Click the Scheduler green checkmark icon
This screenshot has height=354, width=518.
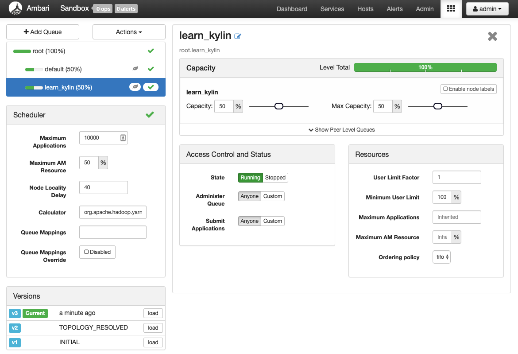click(x=150, y=115)
